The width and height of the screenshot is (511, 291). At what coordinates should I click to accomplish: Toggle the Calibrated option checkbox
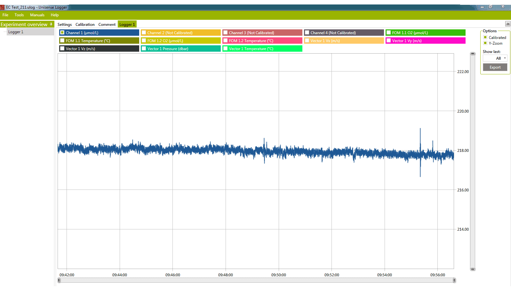pos(485,37)
